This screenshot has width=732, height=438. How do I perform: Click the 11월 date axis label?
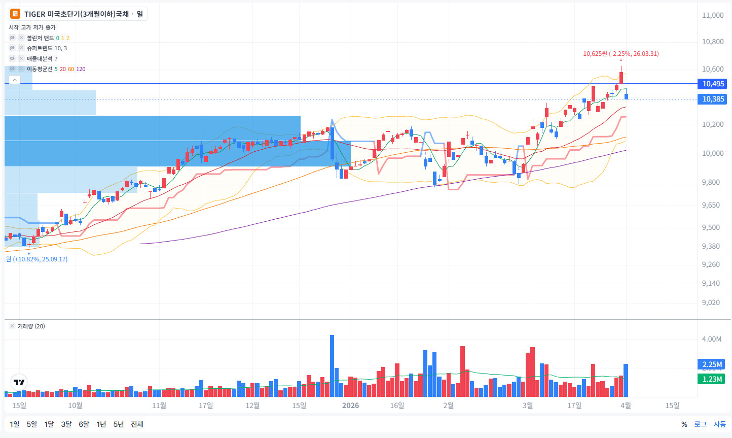tap(159, 406)
